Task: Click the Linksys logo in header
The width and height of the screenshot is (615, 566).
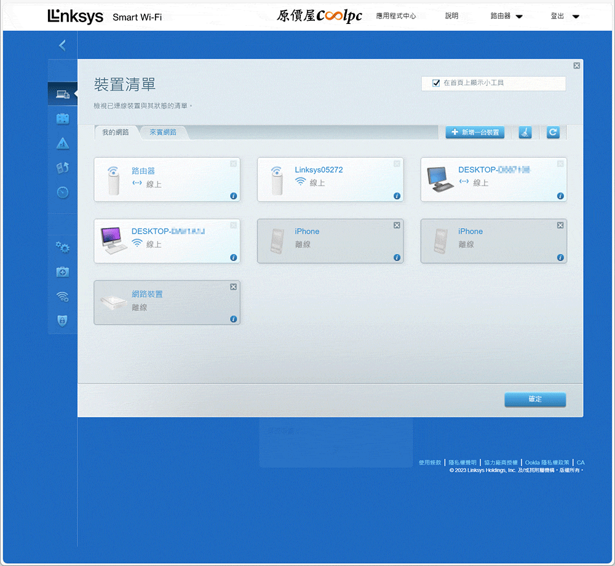Action: pos(75,17)
